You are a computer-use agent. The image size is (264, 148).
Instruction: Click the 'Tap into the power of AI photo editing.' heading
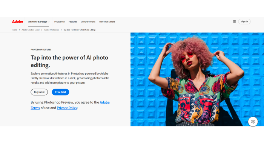(x=69, y=61)
